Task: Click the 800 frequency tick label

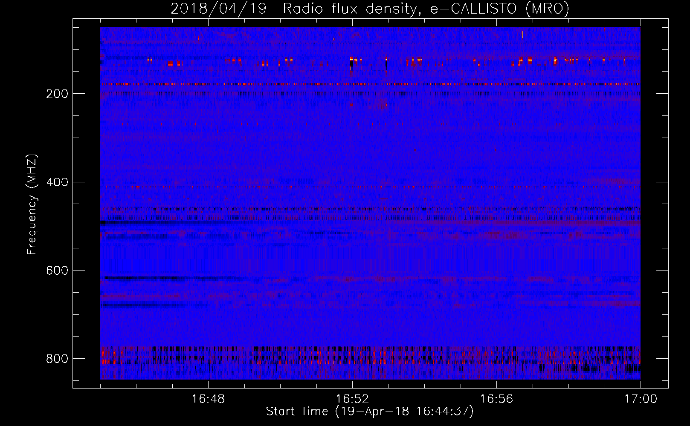Action: 57,359
